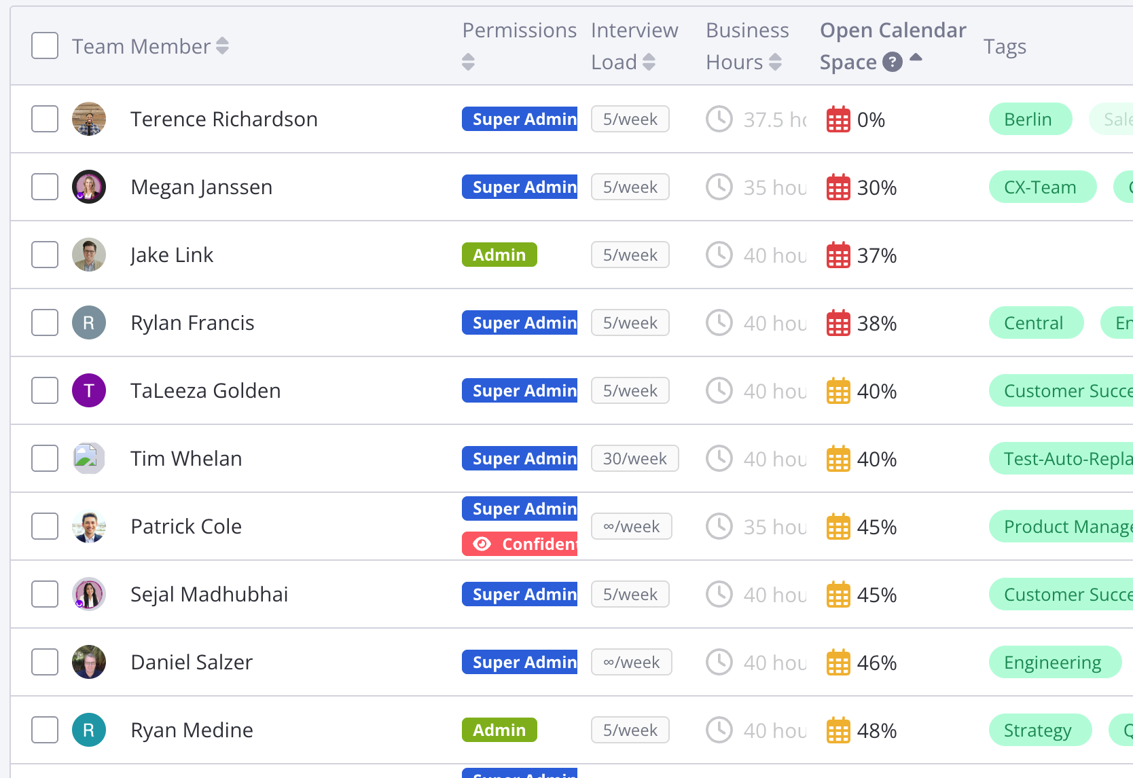
Task: Sort by Business Hours column header
Action: [747, 46]
